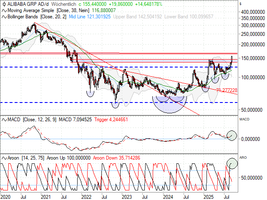267x200 pixels.
Task: Click the Upper Band 142,504192 label
Action: pyautogui.click(x=137, y=17)
